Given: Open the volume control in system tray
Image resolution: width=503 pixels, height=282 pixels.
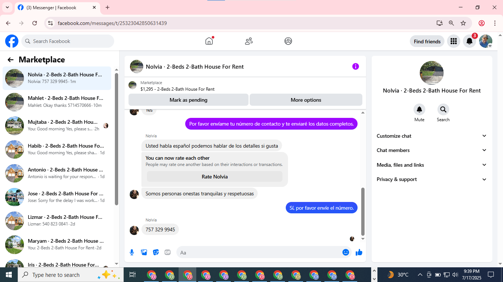Looking at the screenshot, I should (x=455, y=275).
